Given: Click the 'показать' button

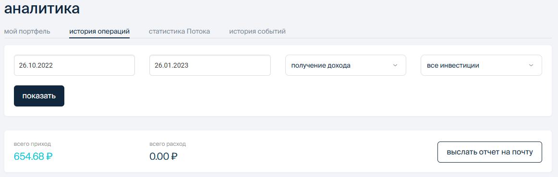Looking at the screenshot, I should click(39, 96).
